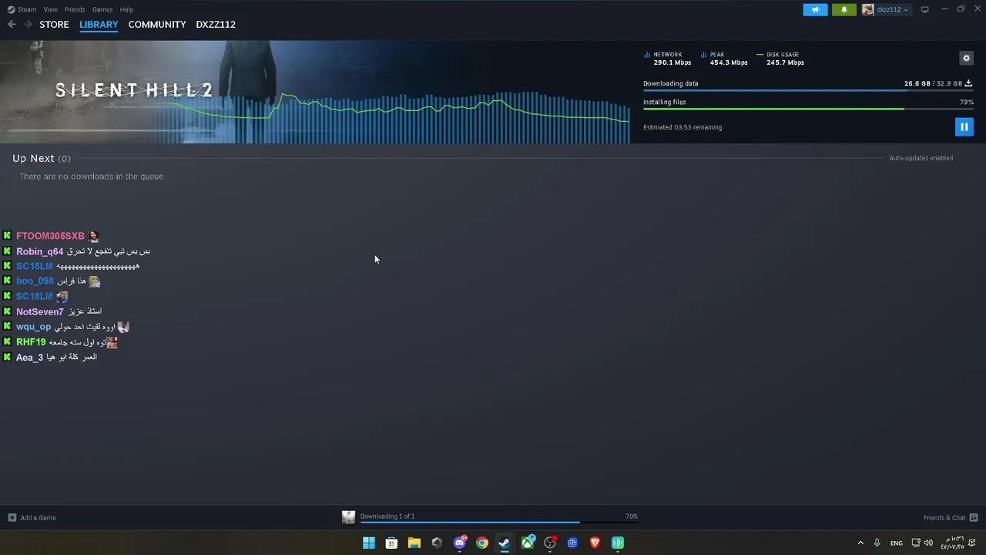Open Xbox app from taskbar
Viewport: 986px width, 555px height.
[x=528, y=543]
